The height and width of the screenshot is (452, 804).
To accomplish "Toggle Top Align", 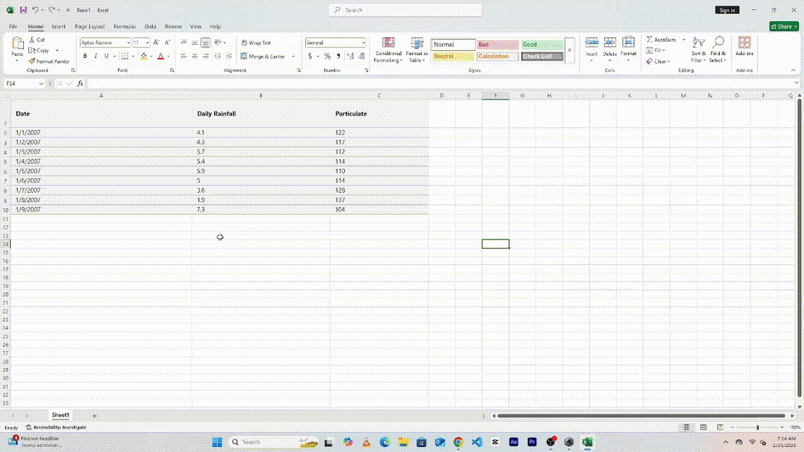I will (x=184, y=42).
